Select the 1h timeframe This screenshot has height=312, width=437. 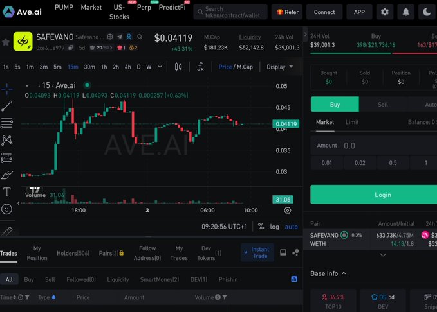(x=104, y=67)
